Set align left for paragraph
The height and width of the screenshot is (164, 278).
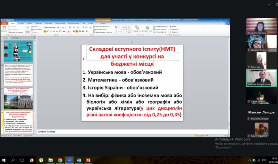(74, 31)
